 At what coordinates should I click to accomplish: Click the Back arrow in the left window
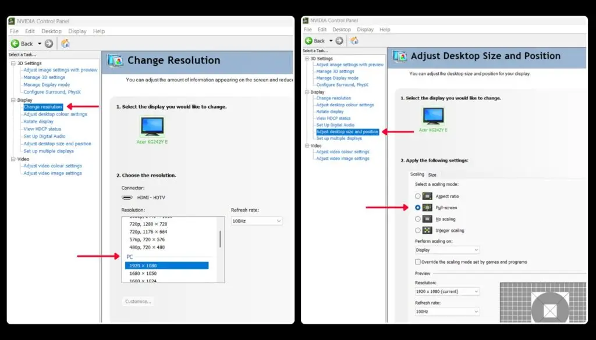click(x=16, y=44)
